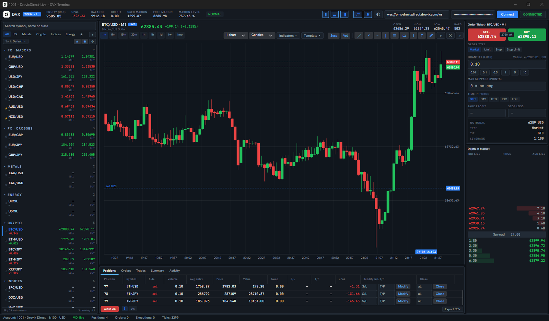Open watchlist settings target icon
Image resolution: width=549 pixels, height=321 pixels.
pos(92,41)
